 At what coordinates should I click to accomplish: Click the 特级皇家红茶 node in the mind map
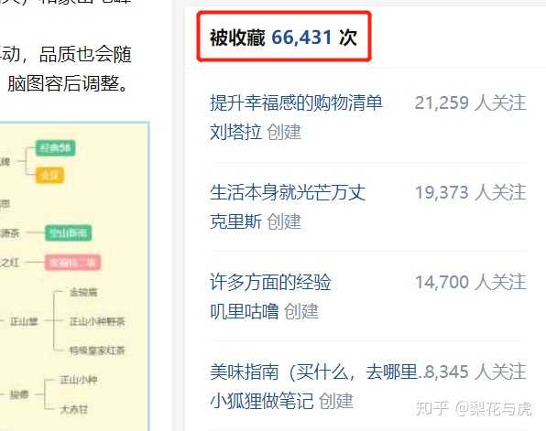(x=97, y=350)
